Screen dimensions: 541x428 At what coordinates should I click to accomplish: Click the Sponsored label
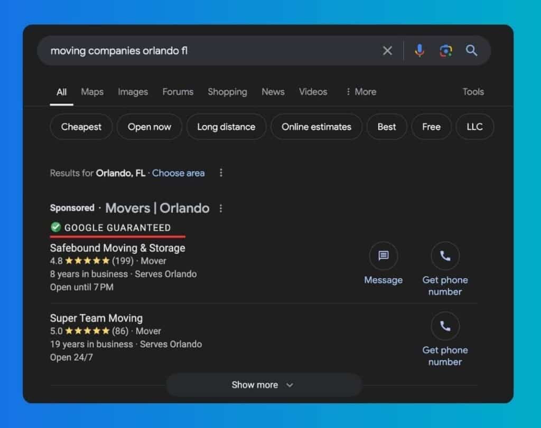pyautogui.click(x=72, y=208)
